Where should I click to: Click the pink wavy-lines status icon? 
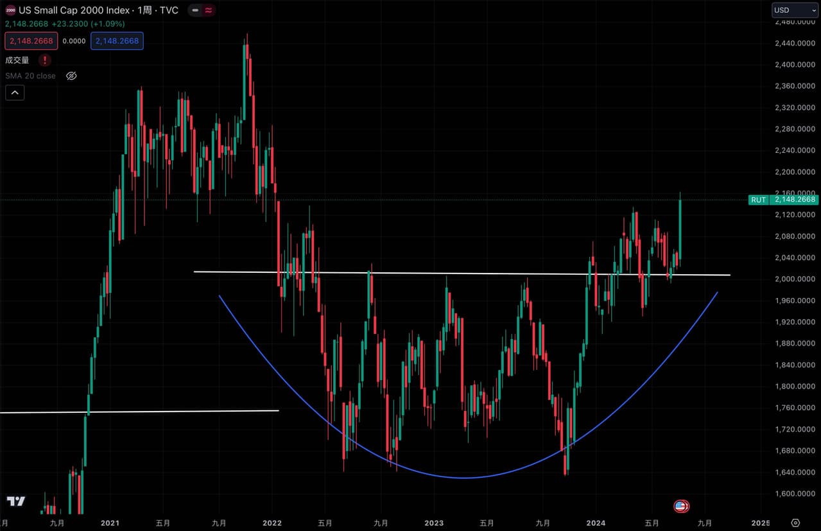pyautogui.click(x=209, y=11)
